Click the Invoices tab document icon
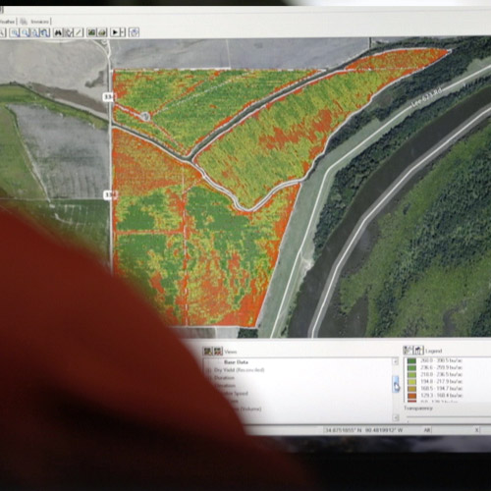491x491 pixels. 24,22
